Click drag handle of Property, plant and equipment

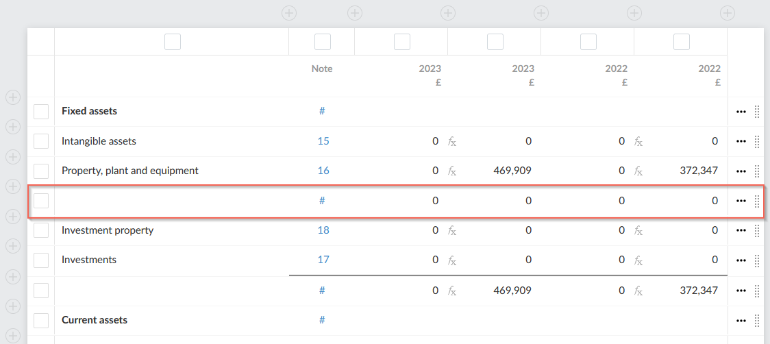click(x=757, y=171)
